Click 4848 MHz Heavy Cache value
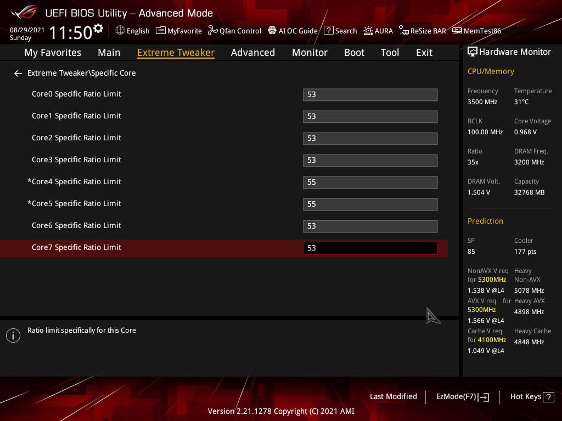This screenshot has height=421, width=562. pos(529,342)
